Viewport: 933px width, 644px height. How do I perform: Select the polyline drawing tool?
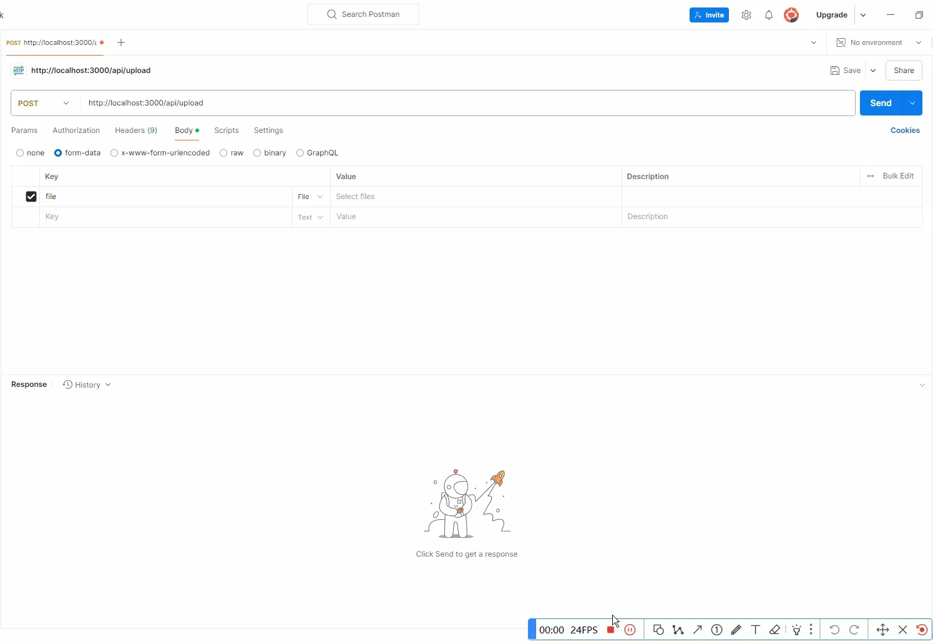678,630
